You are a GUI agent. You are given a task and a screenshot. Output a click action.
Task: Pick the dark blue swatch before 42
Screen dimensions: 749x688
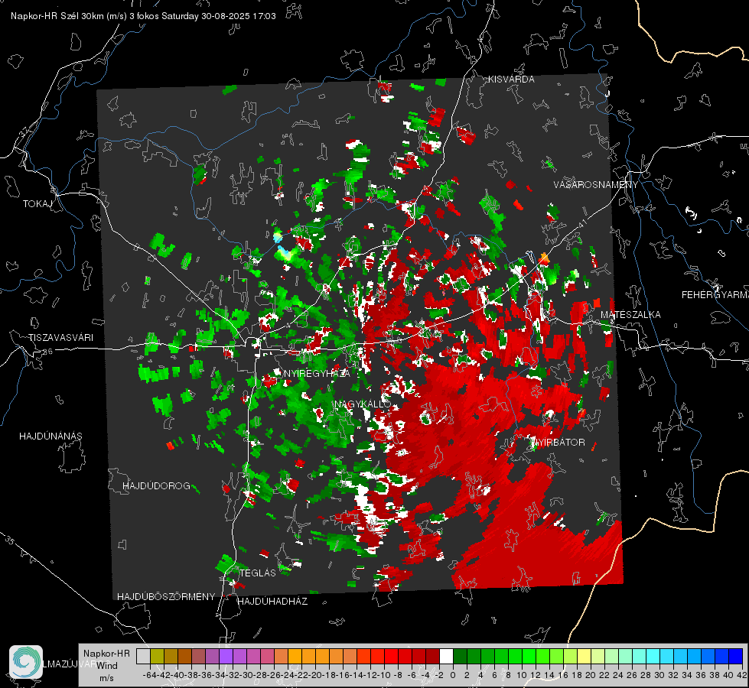click(736, 656)
